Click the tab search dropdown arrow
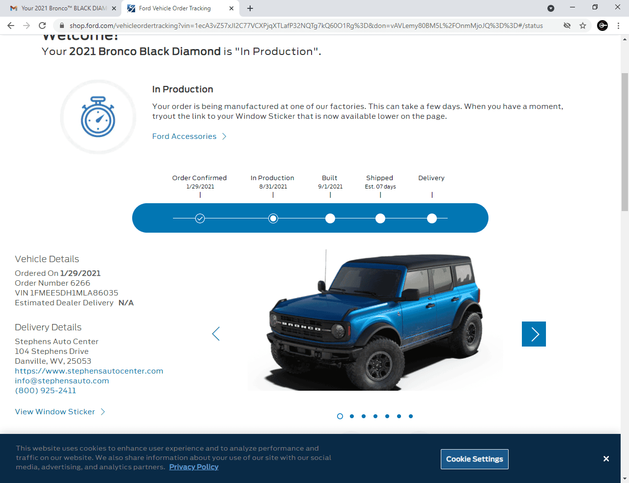Viewport: 629px width, 483px height. (x=551, y=8)
